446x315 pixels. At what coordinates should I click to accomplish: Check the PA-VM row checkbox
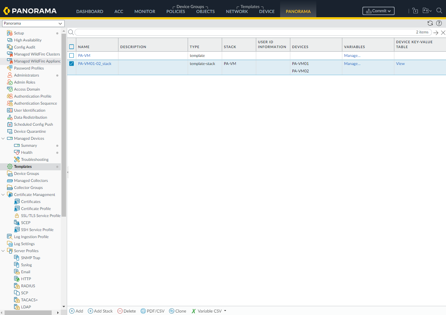[72, 55]
